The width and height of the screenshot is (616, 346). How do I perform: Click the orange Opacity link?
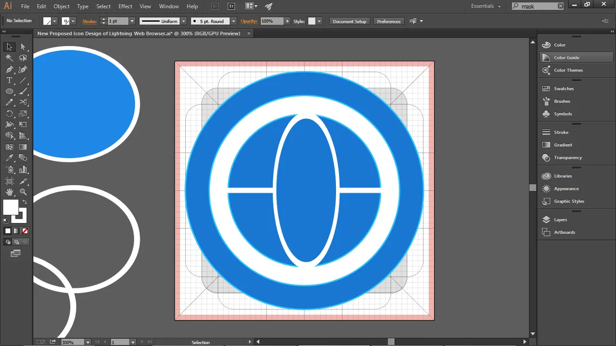coord(249,21)
